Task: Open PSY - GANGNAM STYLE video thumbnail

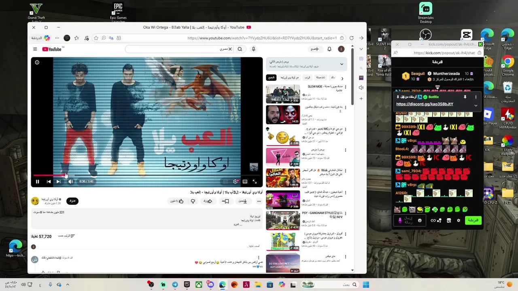Action: pos(283,220)
